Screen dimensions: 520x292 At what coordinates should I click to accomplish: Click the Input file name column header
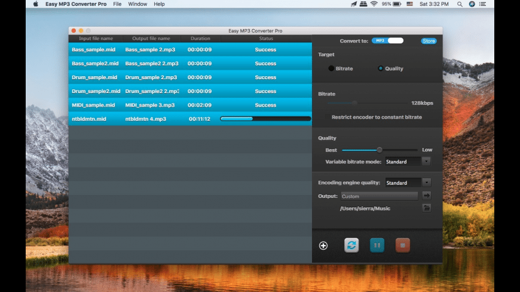(x=96, y=38)
